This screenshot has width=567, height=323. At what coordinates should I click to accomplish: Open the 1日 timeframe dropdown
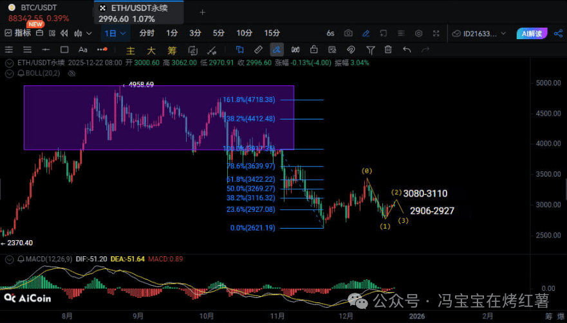(x=116, y=33)
